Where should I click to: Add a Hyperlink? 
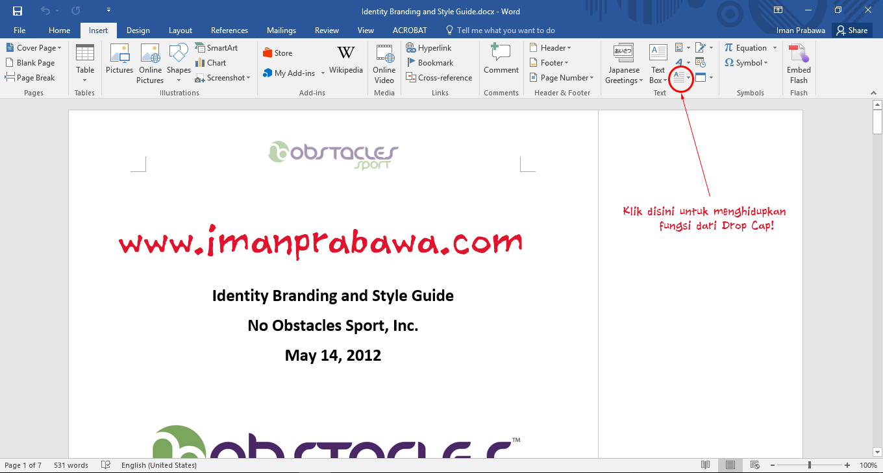(429, 47)
